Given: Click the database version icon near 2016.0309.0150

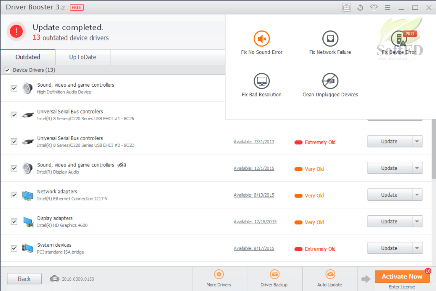Looking at the screenshot, I should point(55,279).
